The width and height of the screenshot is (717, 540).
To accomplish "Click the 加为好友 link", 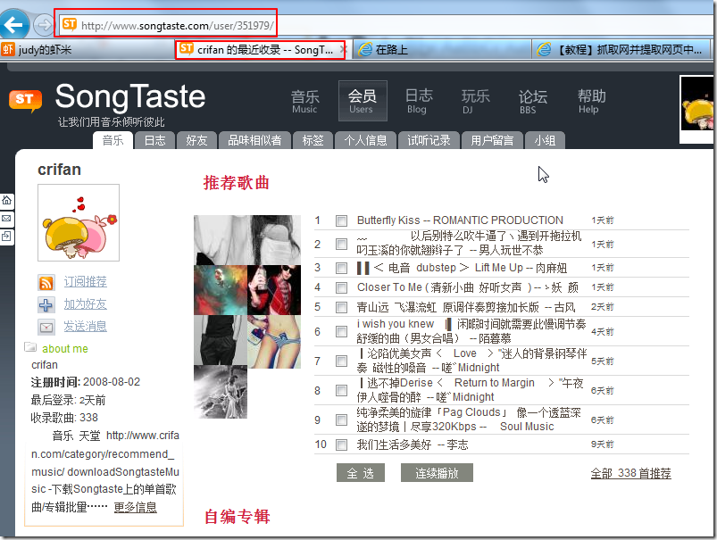I will (x=85, y=304).
